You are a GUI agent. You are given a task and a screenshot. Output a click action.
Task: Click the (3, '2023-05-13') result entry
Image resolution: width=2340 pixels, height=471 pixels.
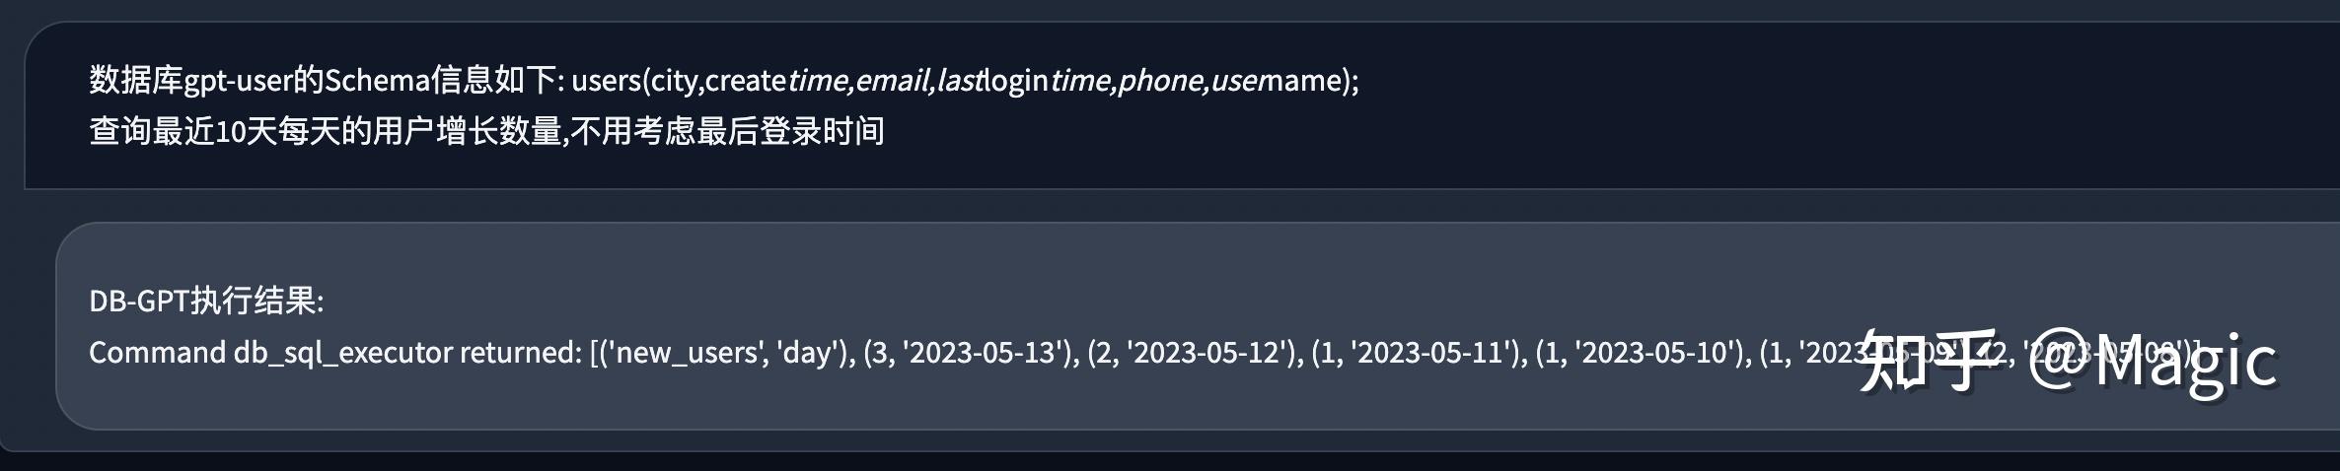point(968,352)
